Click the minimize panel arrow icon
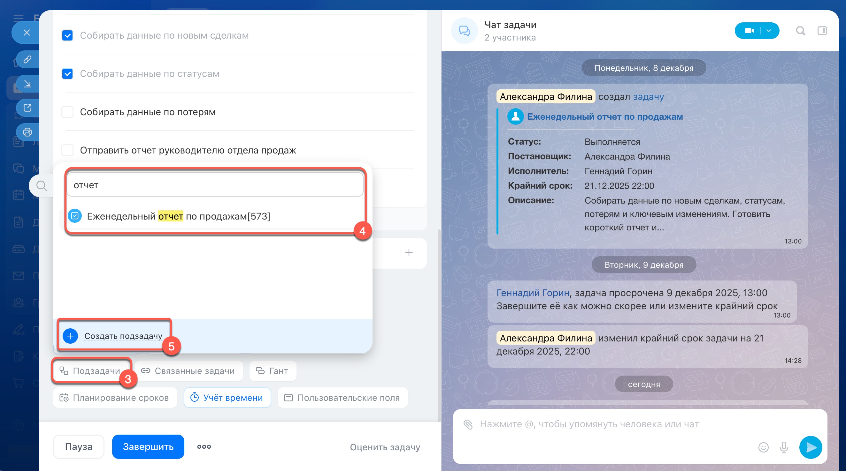846x471 pixels. click(27, 84)
